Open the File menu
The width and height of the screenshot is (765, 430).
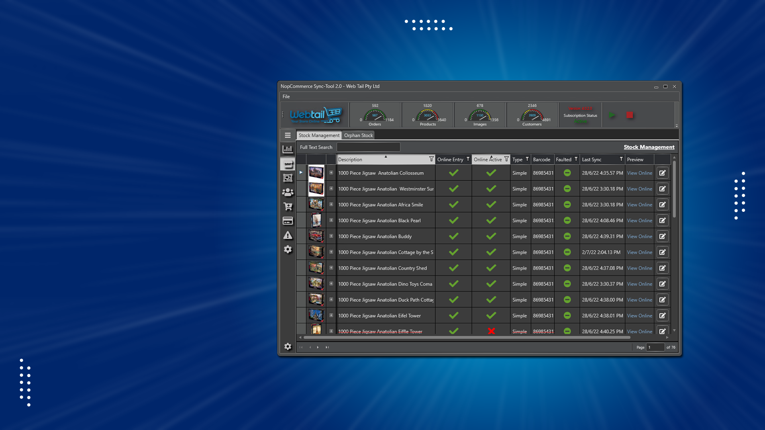(x=286, y=97)
